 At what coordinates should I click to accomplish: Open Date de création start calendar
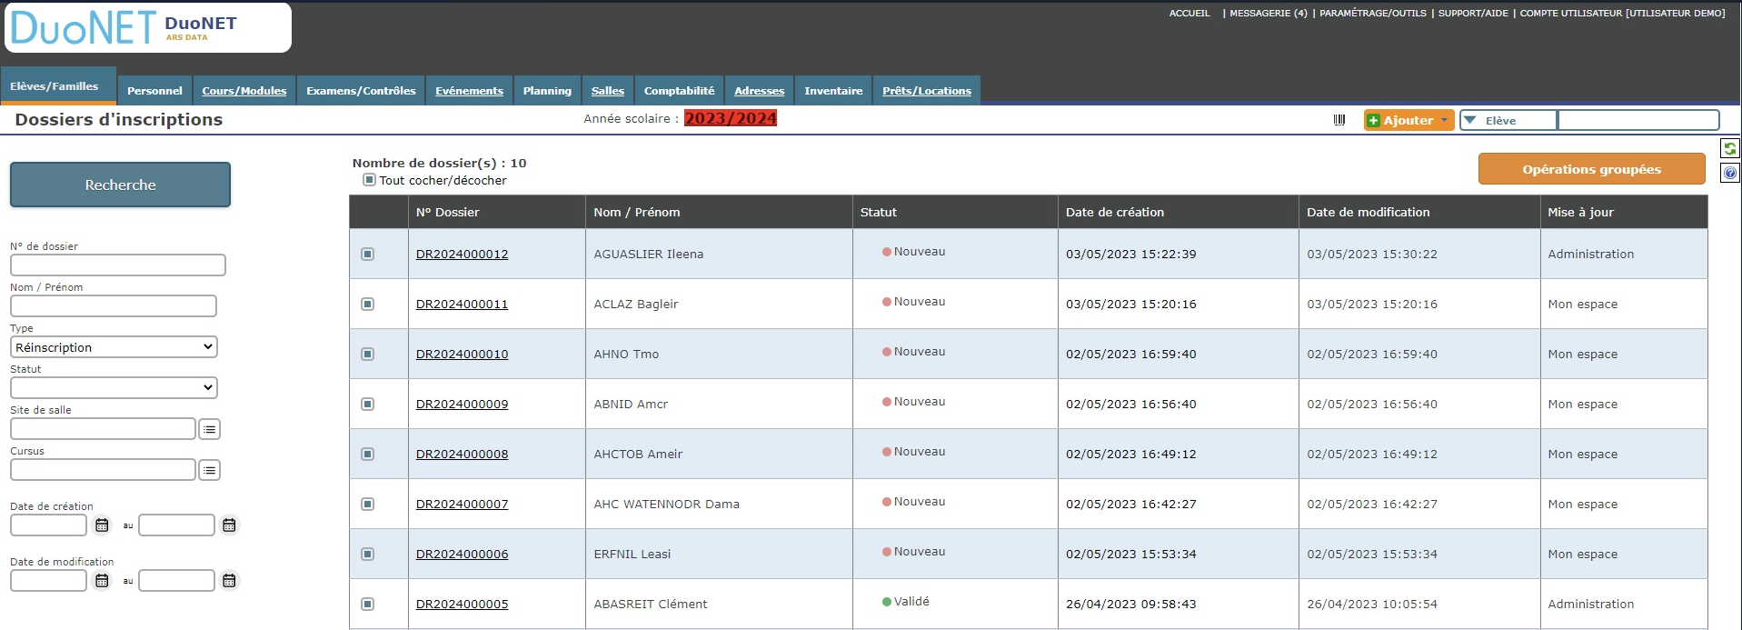click(x=102, y=525)
